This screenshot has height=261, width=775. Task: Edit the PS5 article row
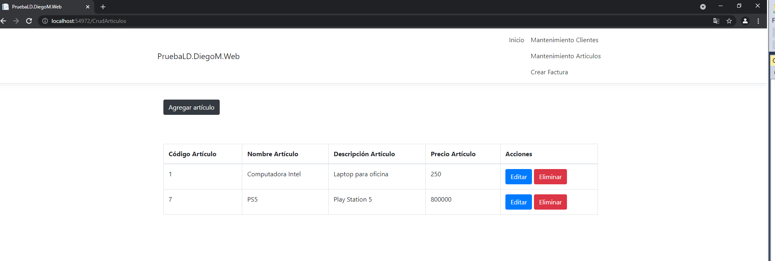coord(519,202)
